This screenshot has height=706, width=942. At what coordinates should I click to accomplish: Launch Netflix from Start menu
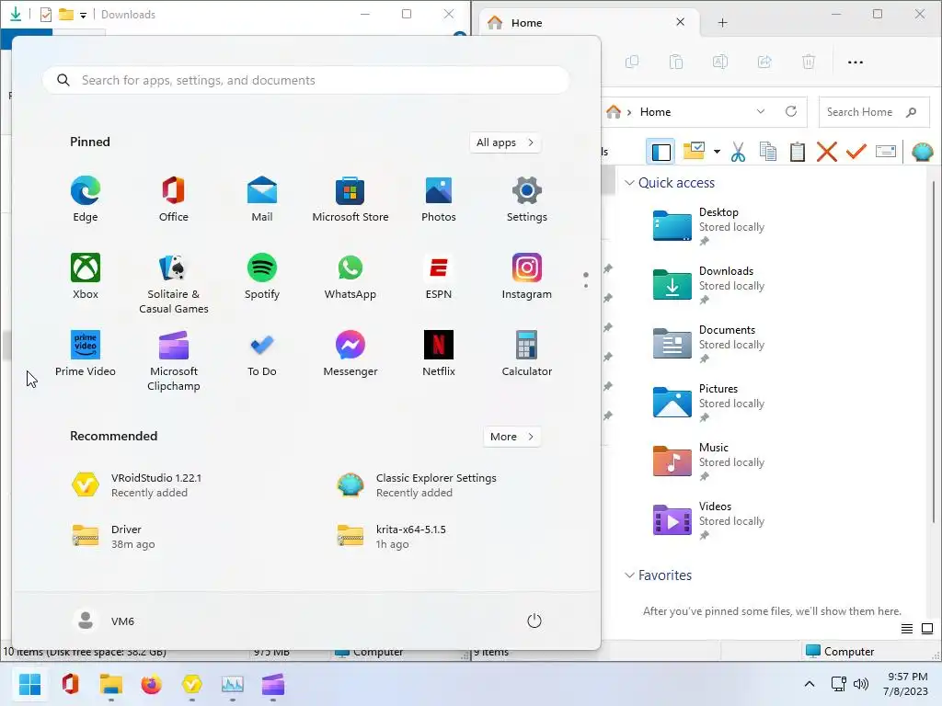tap(439, 354)
